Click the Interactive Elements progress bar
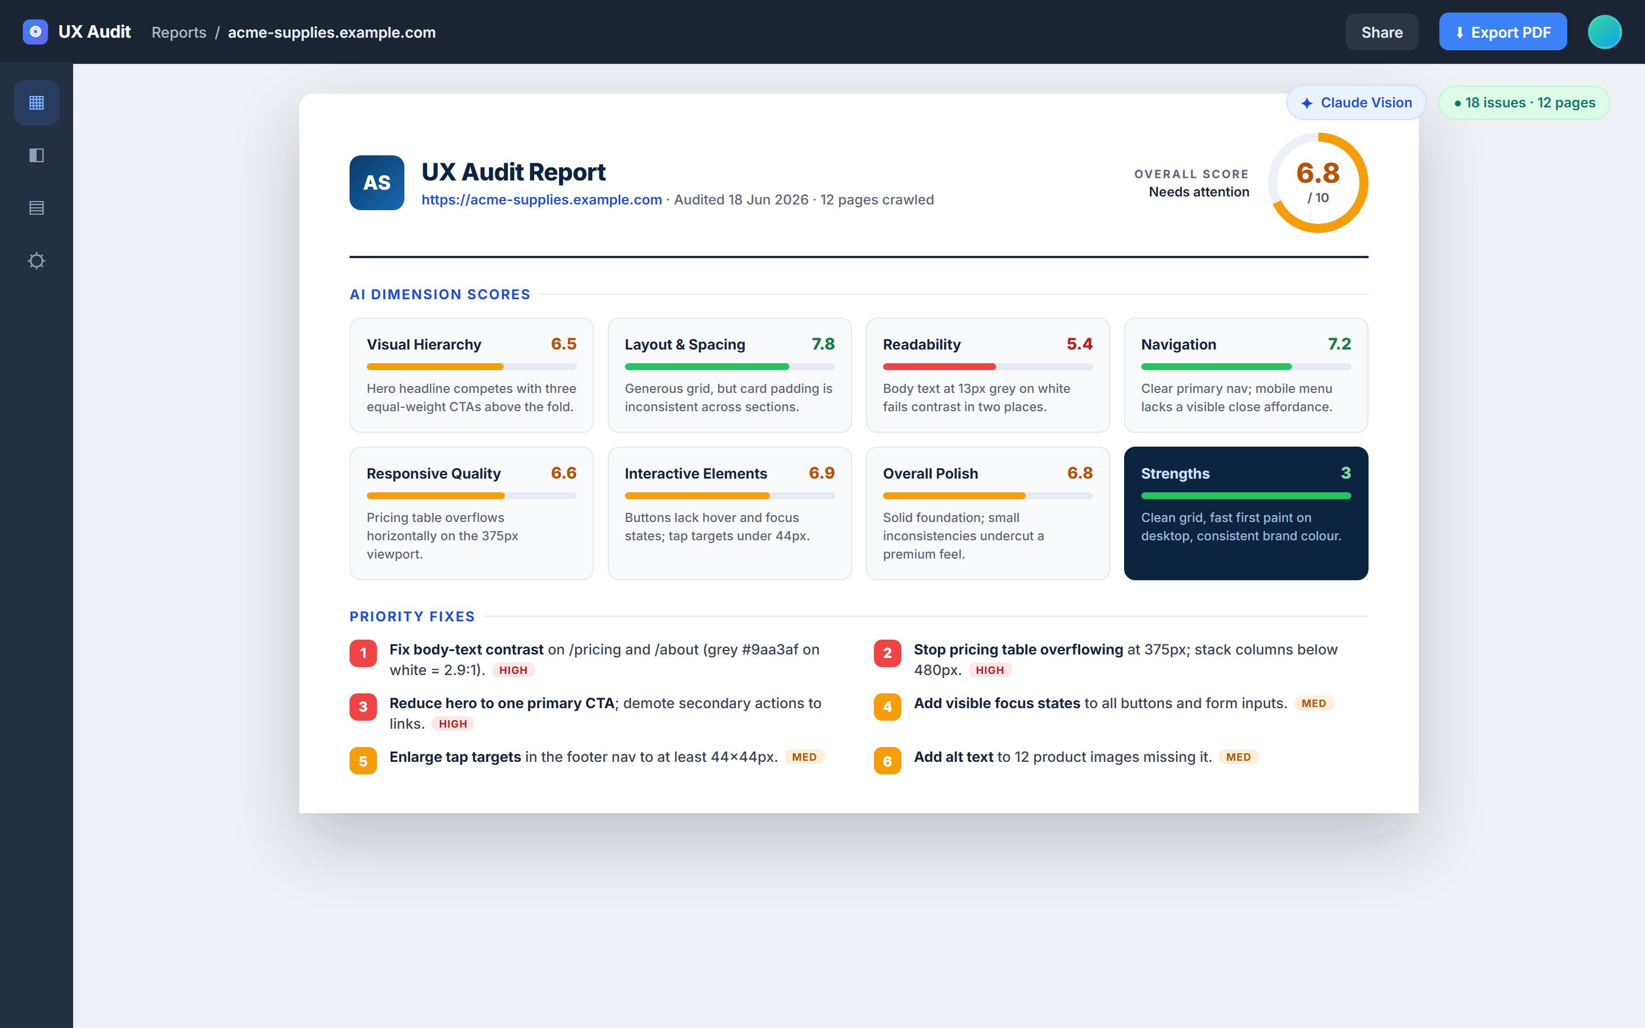The width and height of the screenshot is (1645, 1028). tap(729, 496)
